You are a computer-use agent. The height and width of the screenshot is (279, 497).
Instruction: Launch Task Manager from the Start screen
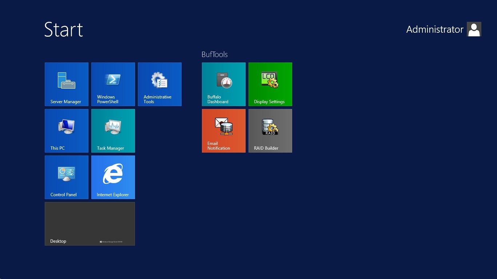pyautogui.click(x=113, y=131)
